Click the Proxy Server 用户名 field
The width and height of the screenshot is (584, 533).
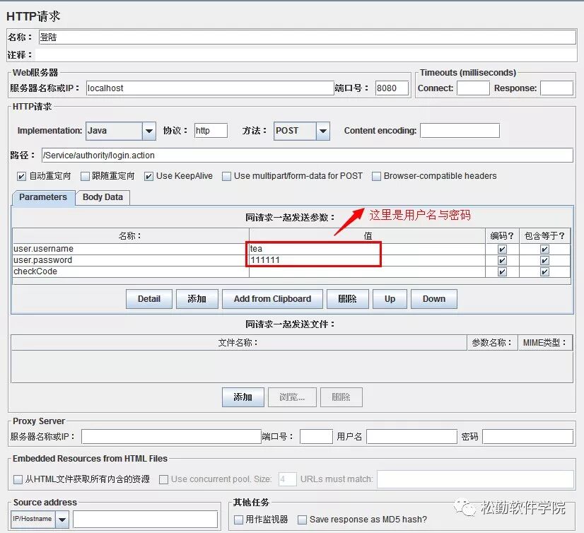click(411, 437)
